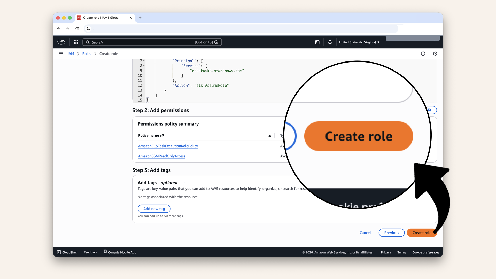
Task: Click the settings icon beside the Info icon
Action: tap(435, 53)
